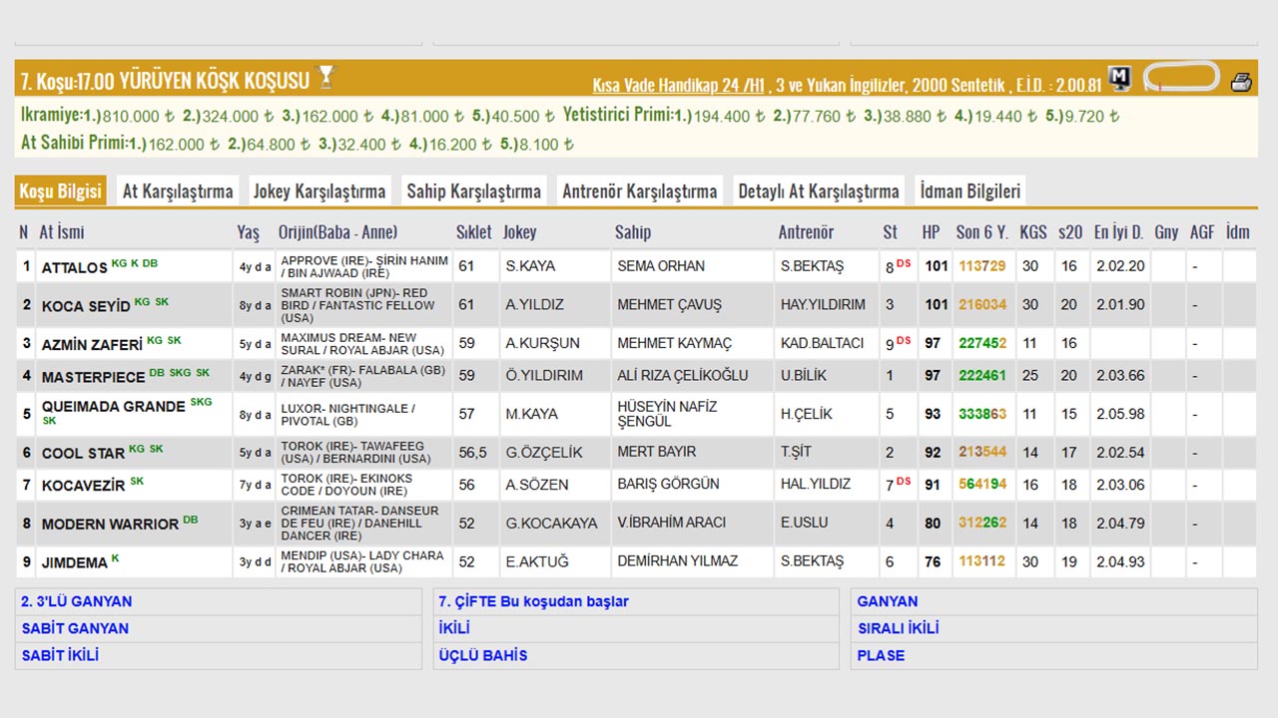Screen dimensions: 1278x718
Task: Click the trophy icon beside race title
Action: click(x=325, y=78)
